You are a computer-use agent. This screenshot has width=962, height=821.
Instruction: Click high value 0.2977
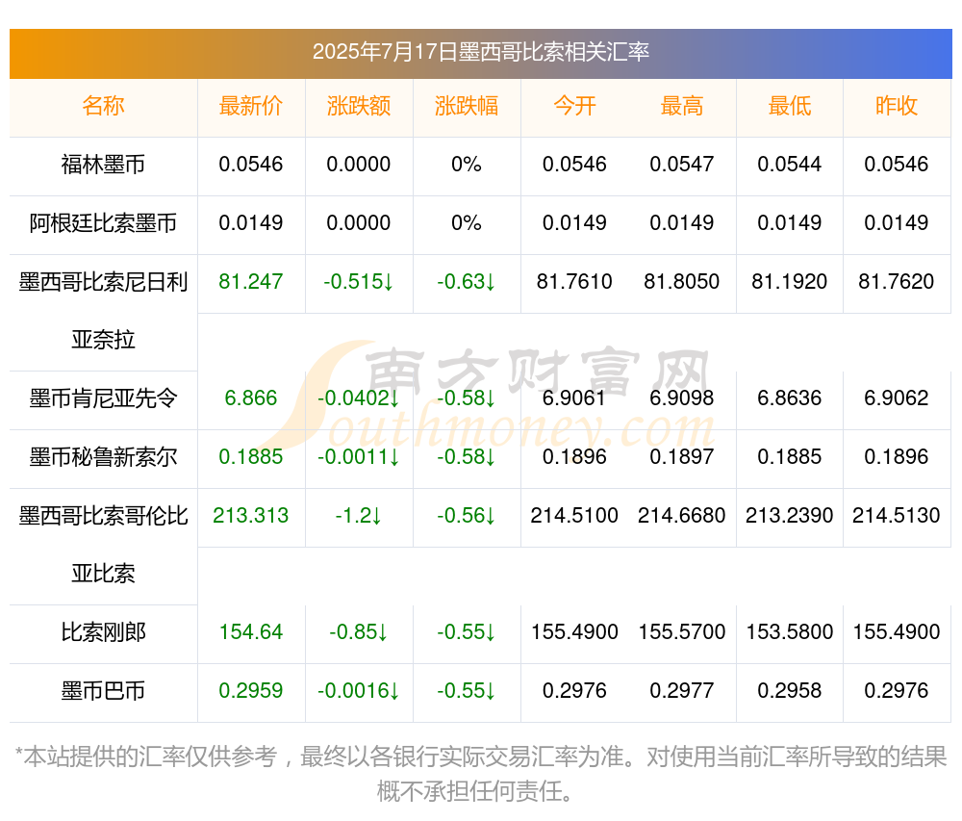point(681,691)
